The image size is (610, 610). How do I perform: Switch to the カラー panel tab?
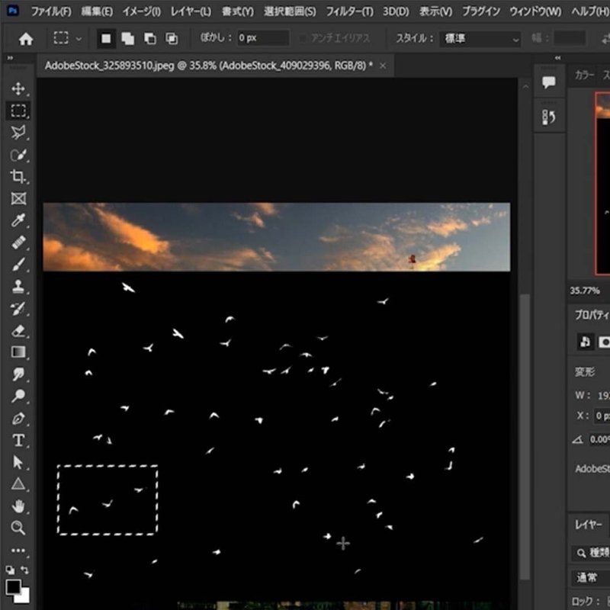tap(584, 75)
